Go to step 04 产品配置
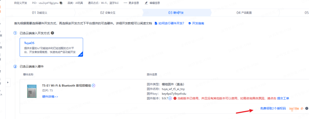This screenshot has height=119, width=309. [x=244, y=13]
